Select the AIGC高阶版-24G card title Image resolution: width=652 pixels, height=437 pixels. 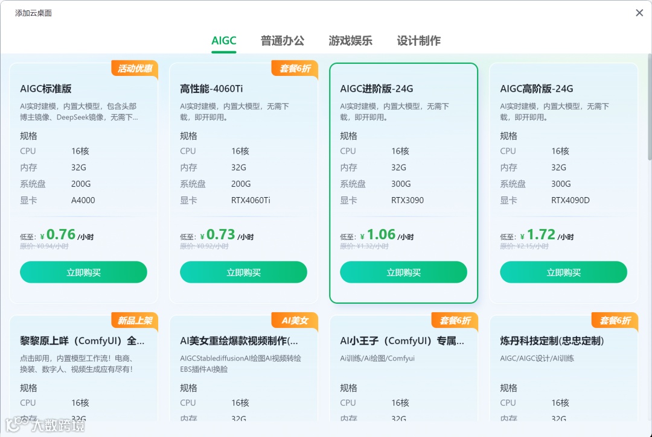(537, 89)
